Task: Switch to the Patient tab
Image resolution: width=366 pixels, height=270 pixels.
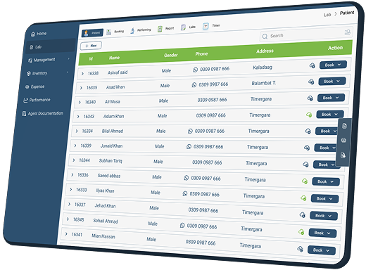Action: (92, 33)
